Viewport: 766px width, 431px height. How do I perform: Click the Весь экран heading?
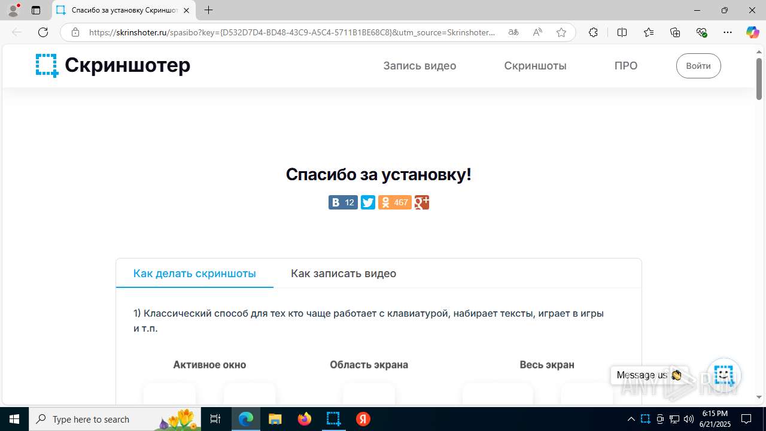(547, 365)
